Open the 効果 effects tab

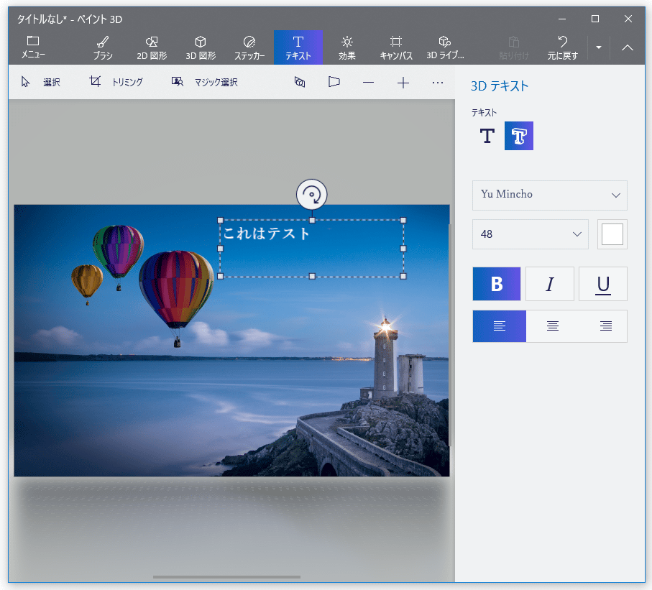pyautogui.click(x=346, y=47)
